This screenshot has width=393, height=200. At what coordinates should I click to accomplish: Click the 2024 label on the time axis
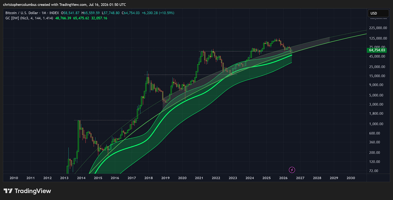coord(250,178)
